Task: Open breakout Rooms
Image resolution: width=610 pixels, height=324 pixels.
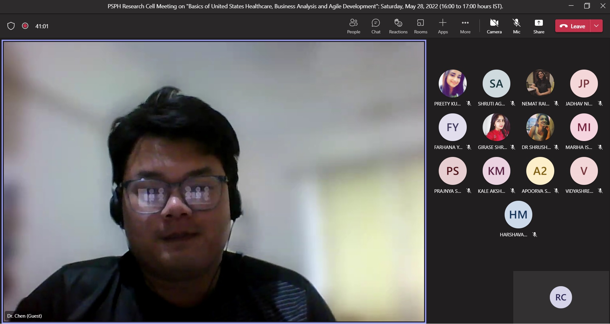Action: [421, 26]
